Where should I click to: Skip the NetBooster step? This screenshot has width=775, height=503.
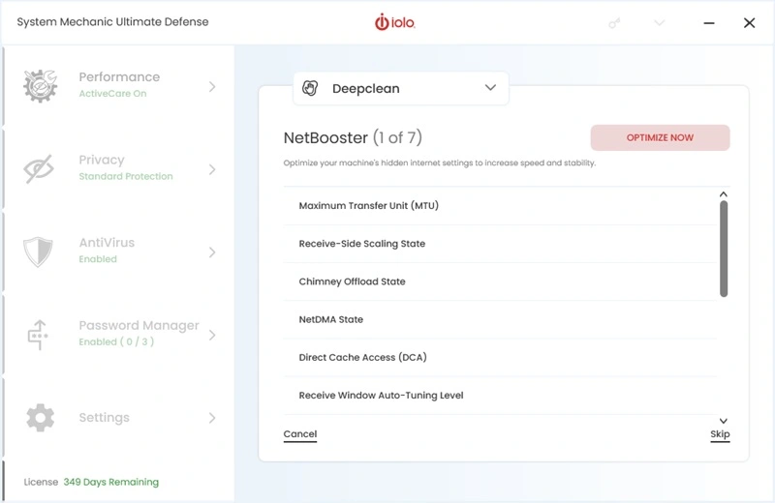[x=720, y=434]
